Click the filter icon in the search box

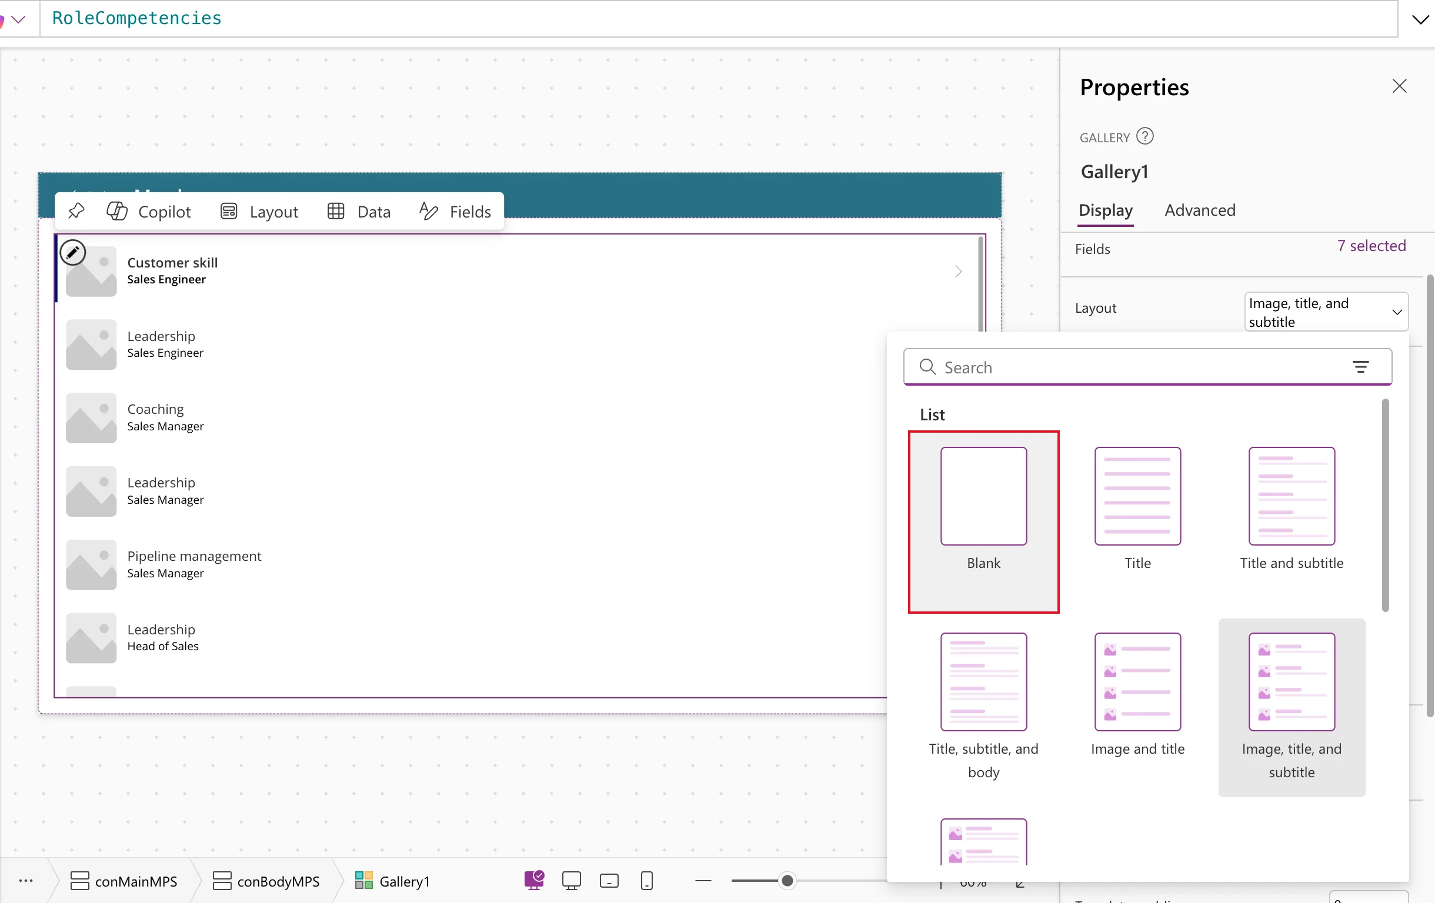pos(1360,367)
